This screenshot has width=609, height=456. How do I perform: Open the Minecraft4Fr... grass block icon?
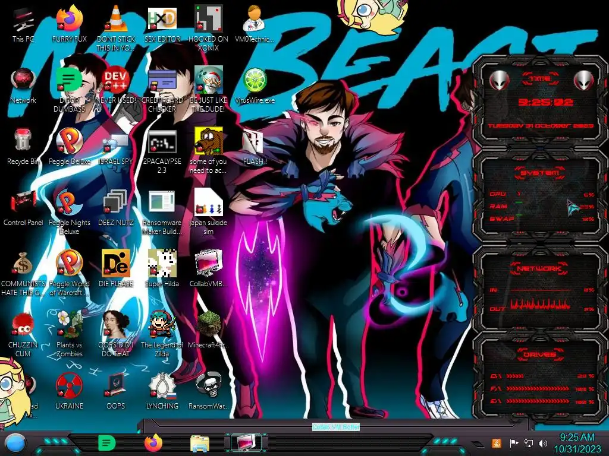pyautogui.click(x=208, y=325)
